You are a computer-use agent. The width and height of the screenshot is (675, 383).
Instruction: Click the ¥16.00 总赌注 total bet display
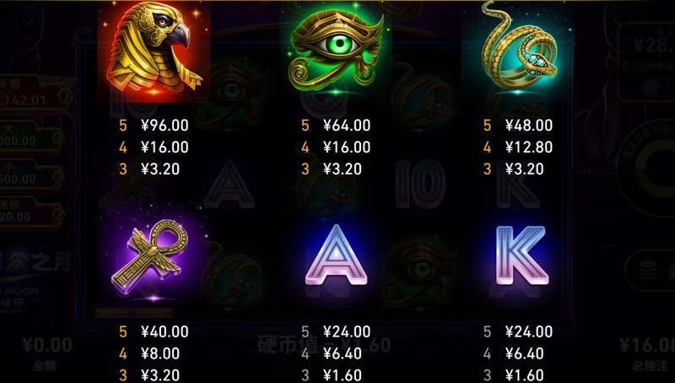(x=647, y=353)
